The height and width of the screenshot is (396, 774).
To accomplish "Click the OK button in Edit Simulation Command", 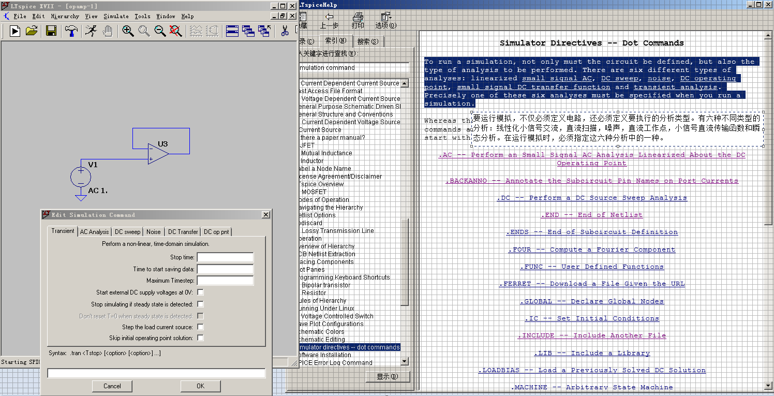I will click(x=200, y=386).
